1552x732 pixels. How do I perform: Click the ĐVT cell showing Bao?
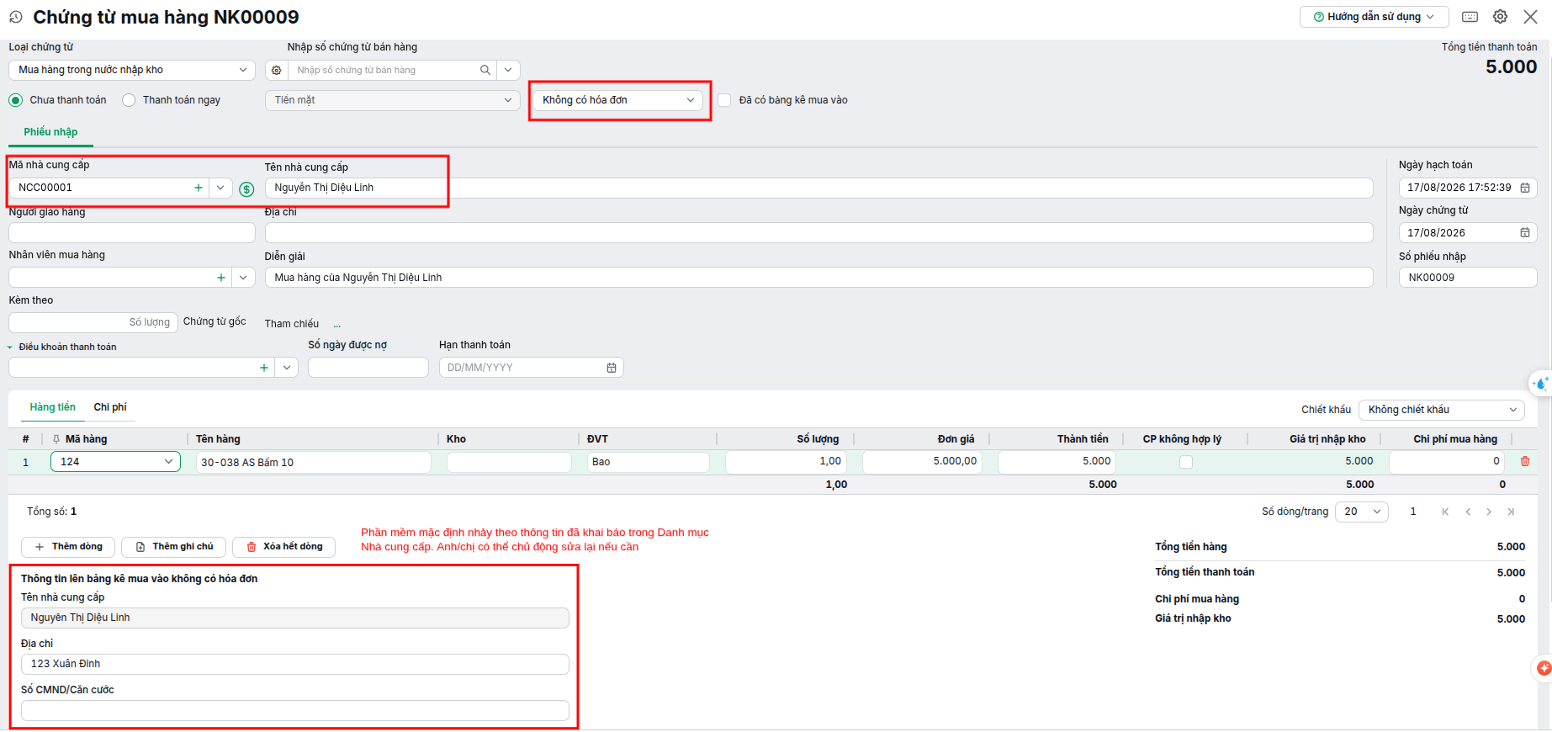[x=648, y=462]
